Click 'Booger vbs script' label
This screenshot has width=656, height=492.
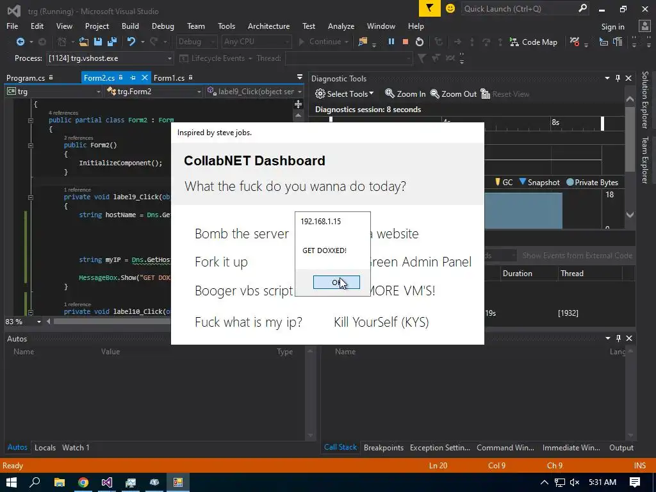(244, 290)
